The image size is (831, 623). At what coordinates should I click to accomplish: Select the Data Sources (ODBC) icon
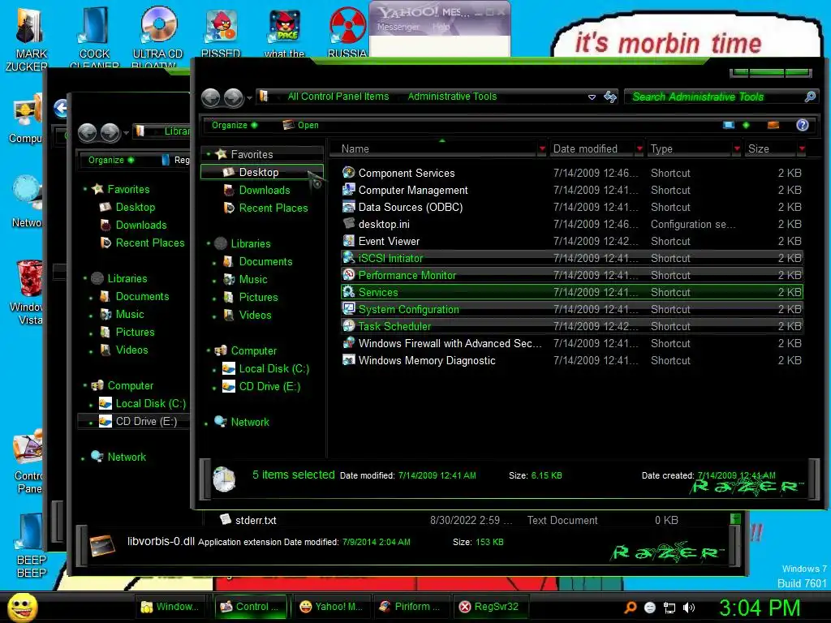tap(348, 207)
